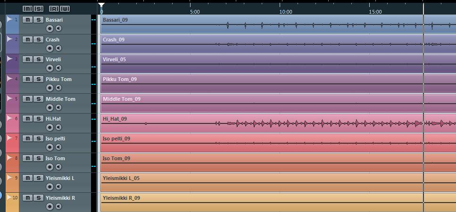Select the Virveli_05 audio clip
This screenshot has height=212, width=456.
278,64
